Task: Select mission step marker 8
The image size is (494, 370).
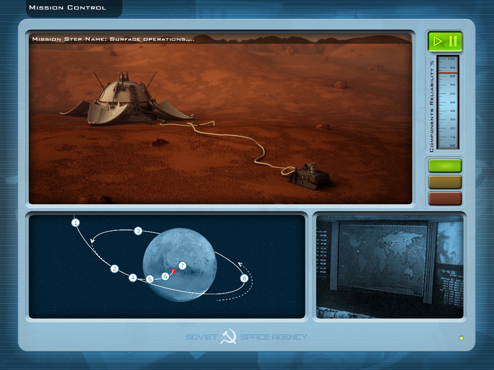Action: pos(244,278)
